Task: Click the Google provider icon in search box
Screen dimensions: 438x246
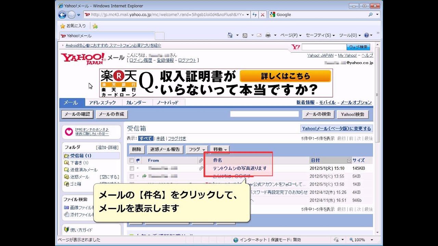Action: [x=272, y=15]
